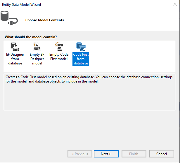Select the Empty EF Designer model icon
This screenshot has height=163, width=180.
(37, 47)
